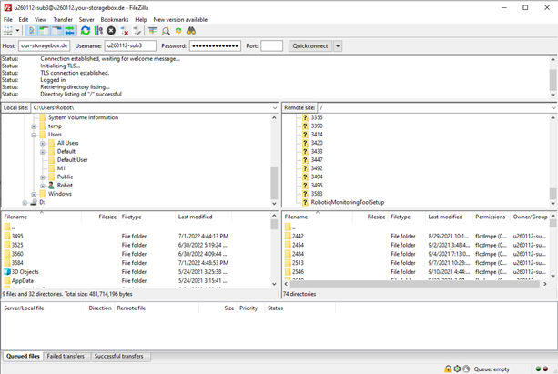Click New version available! menu item

[181, 20]
